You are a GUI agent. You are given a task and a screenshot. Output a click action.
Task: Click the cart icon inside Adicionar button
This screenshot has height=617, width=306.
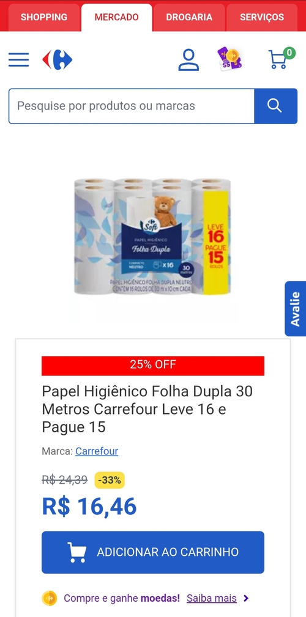click(76, 552)
